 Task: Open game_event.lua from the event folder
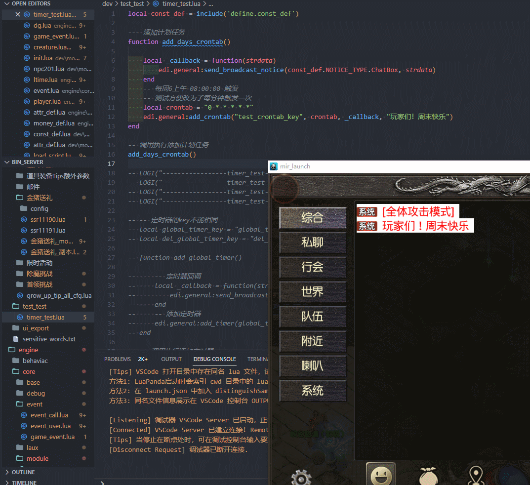tap(52, 437)
